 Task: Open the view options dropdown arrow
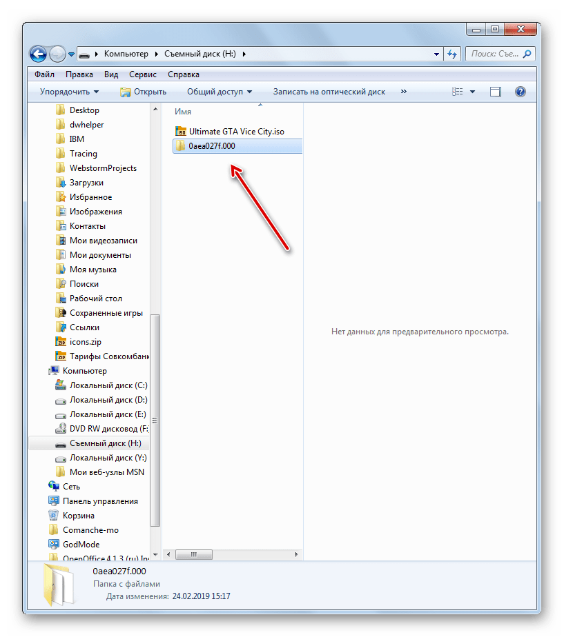(x=472, y=92)
